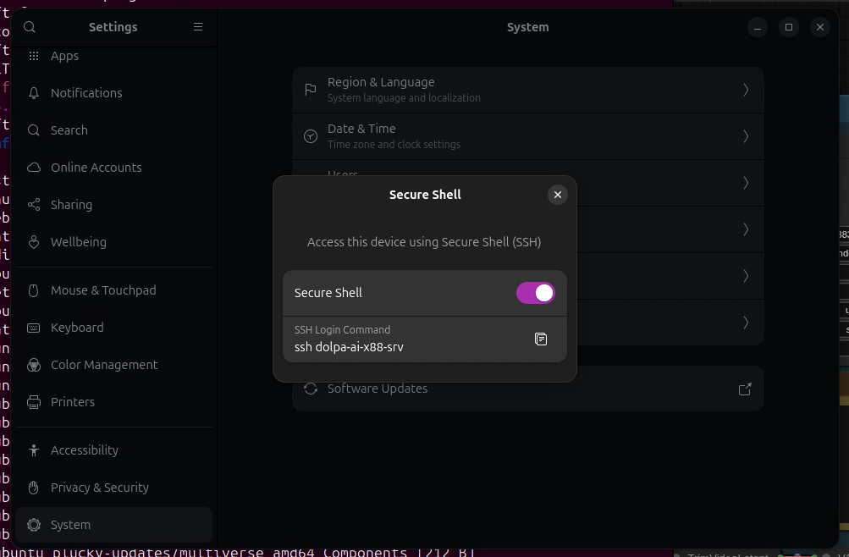
Task: Click the Printers icon in sidebar
Action: pos(34,402)
